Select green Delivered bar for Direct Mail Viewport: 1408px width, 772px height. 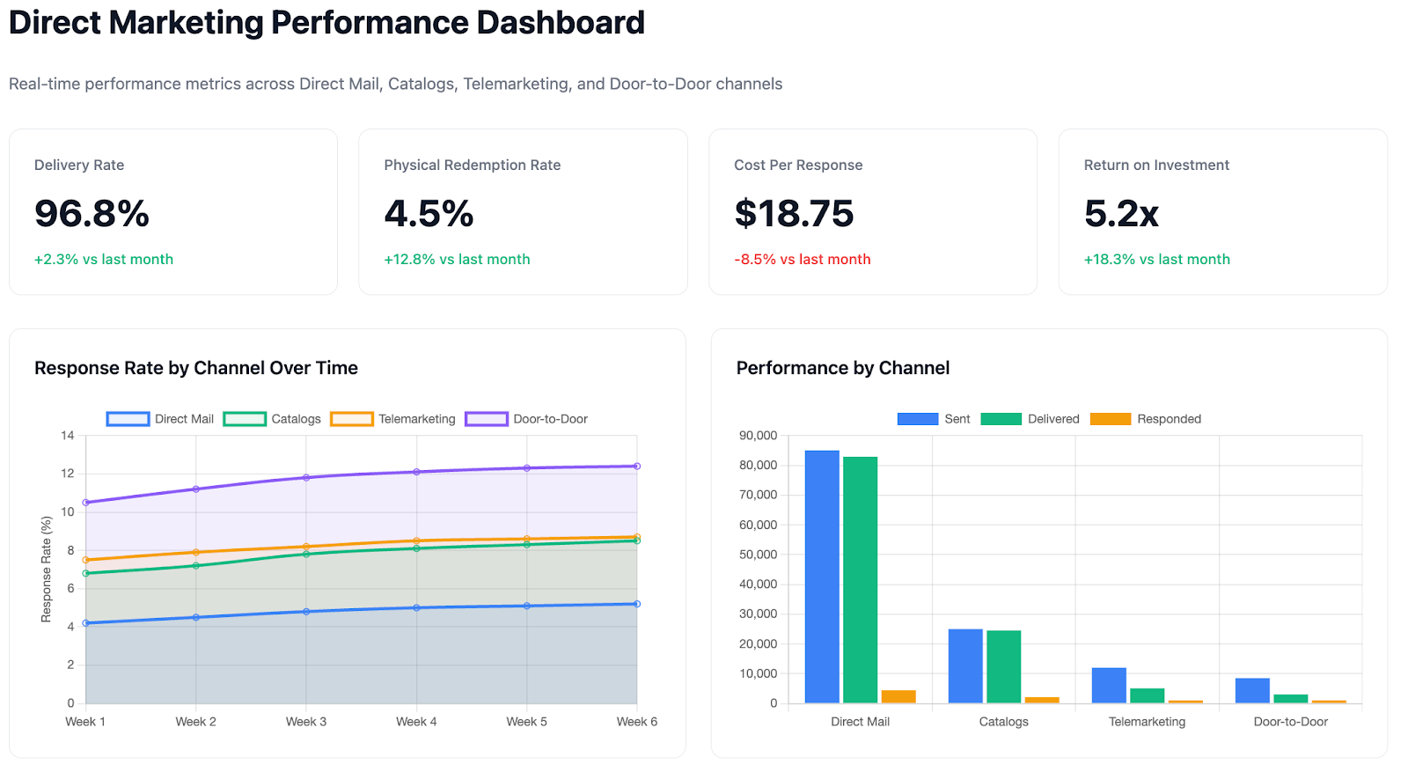point(860,579)
